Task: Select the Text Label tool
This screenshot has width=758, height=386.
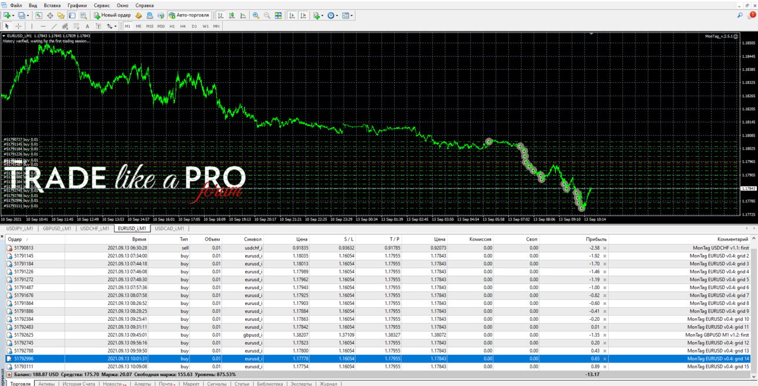Action: [99, 26]
